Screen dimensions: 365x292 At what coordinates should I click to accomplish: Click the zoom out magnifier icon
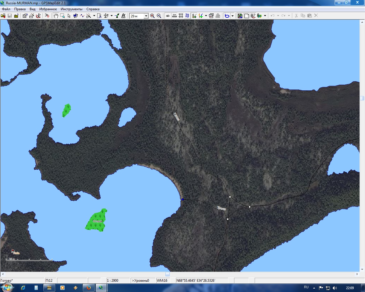[x=159, y=16]
